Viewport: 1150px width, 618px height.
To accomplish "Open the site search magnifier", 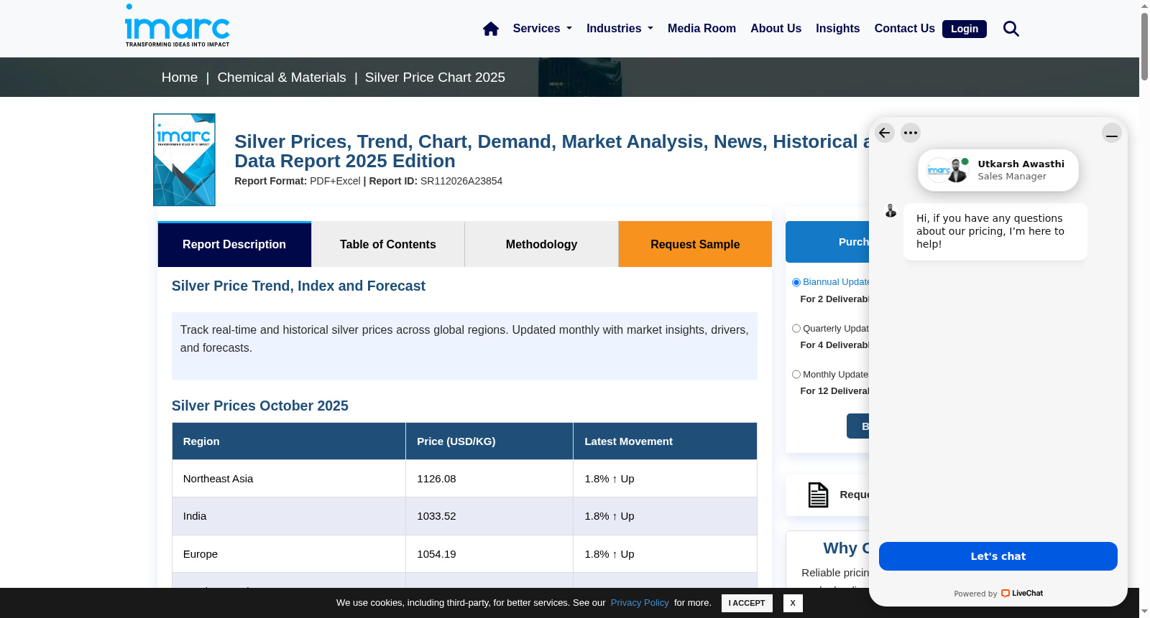I will pos(1011,29).
